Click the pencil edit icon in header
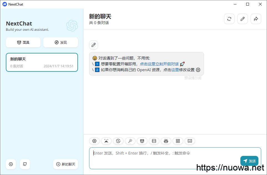267x175 pixels. (243, 19)
